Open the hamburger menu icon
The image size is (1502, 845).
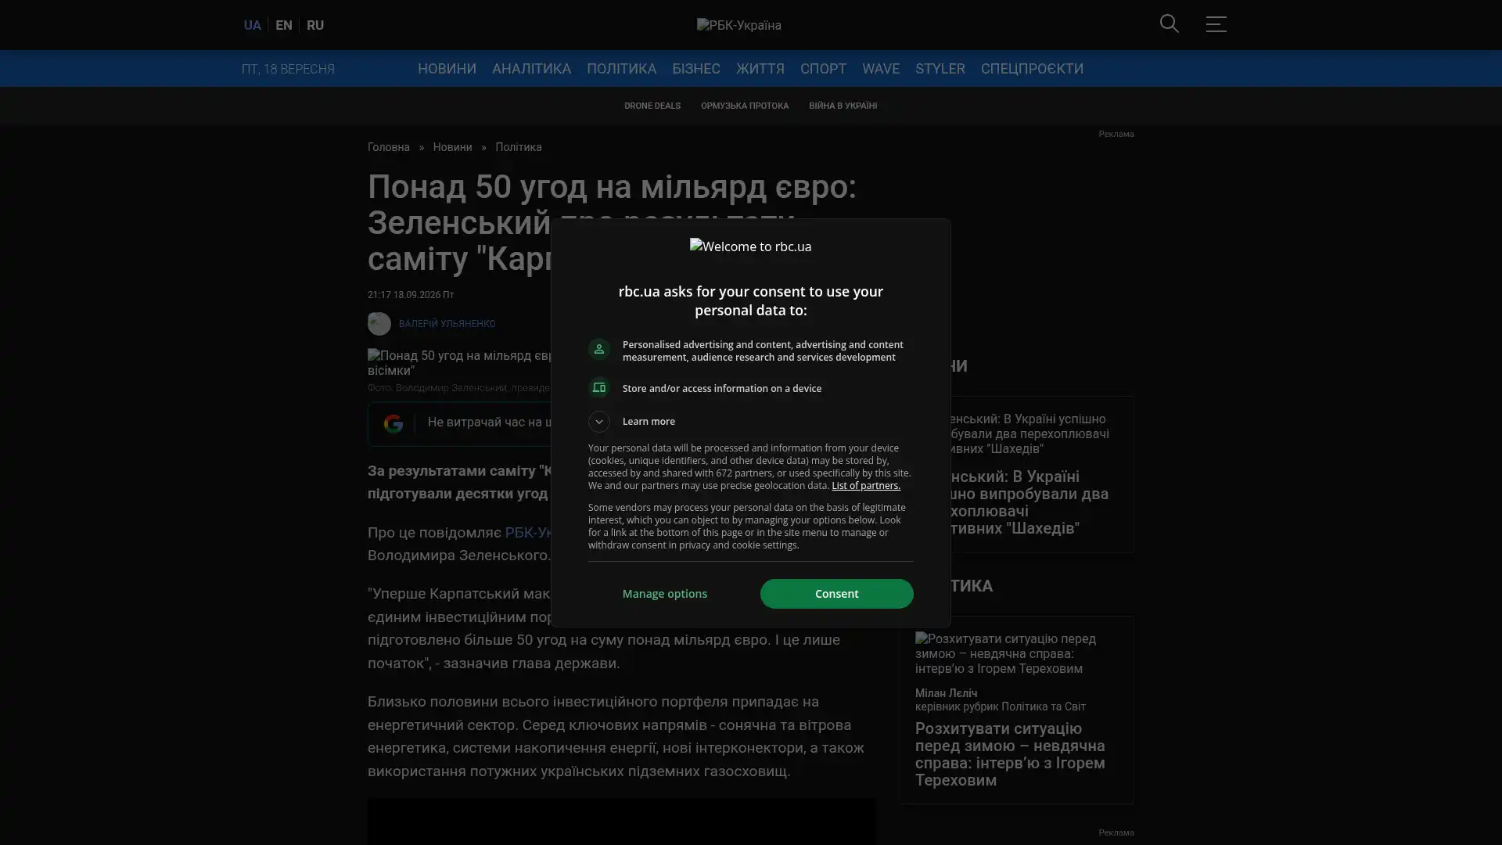point(1216,24)
